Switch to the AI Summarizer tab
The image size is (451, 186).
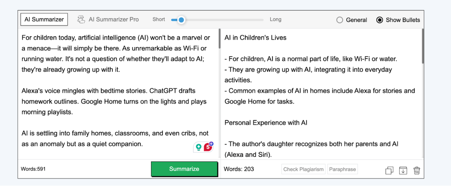(44, 19)
